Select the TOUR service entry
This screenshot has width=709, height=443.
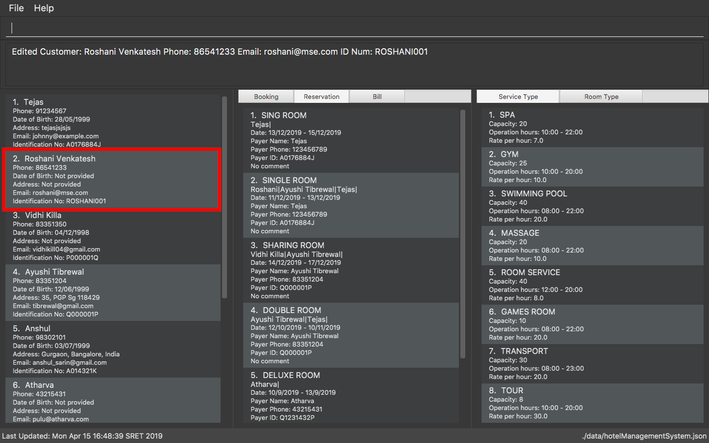coord(592,403)
